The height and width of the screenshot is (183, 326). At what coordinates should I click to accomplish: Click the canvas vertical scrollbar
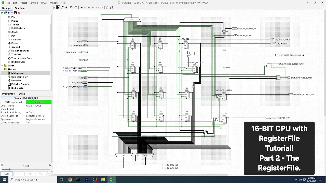pyautogui.click(x=324, y=64)
